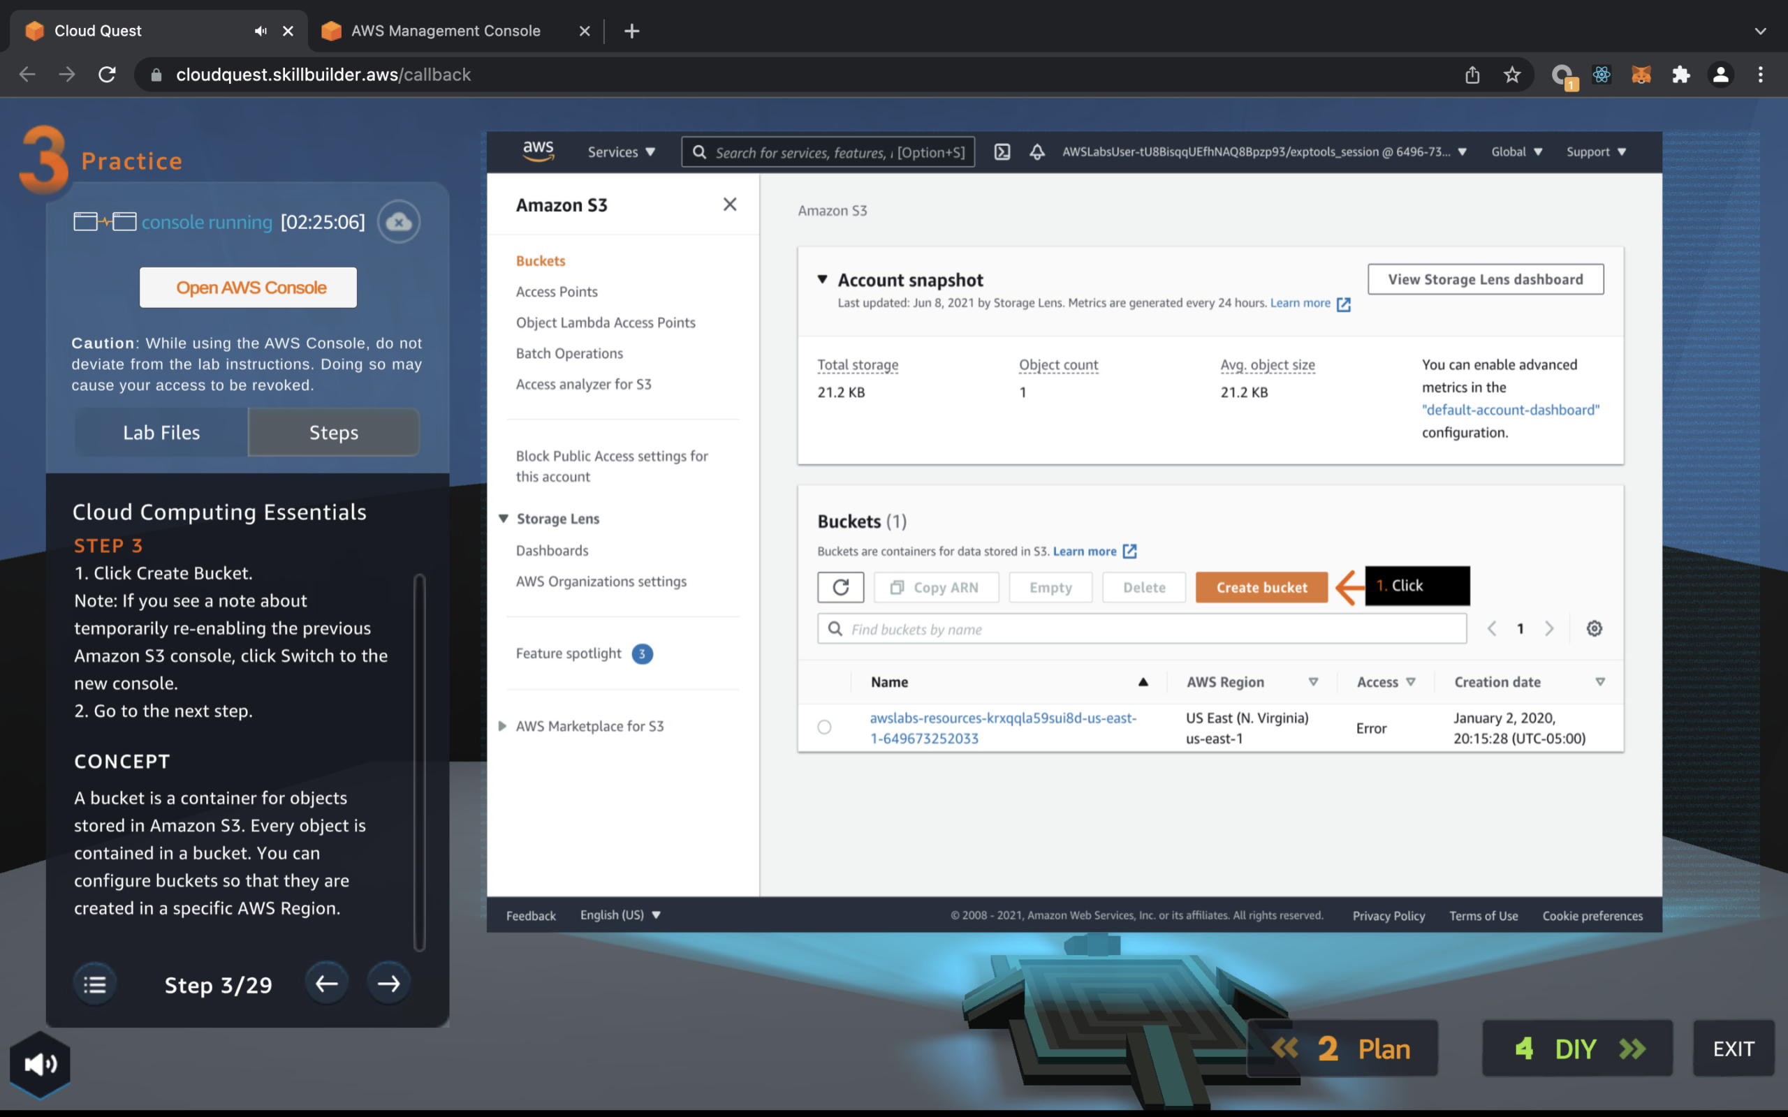This screenshot has height=1117, width=1788.
Task: Click the cloud stop-console icon
Action: (x=399, y=221)
